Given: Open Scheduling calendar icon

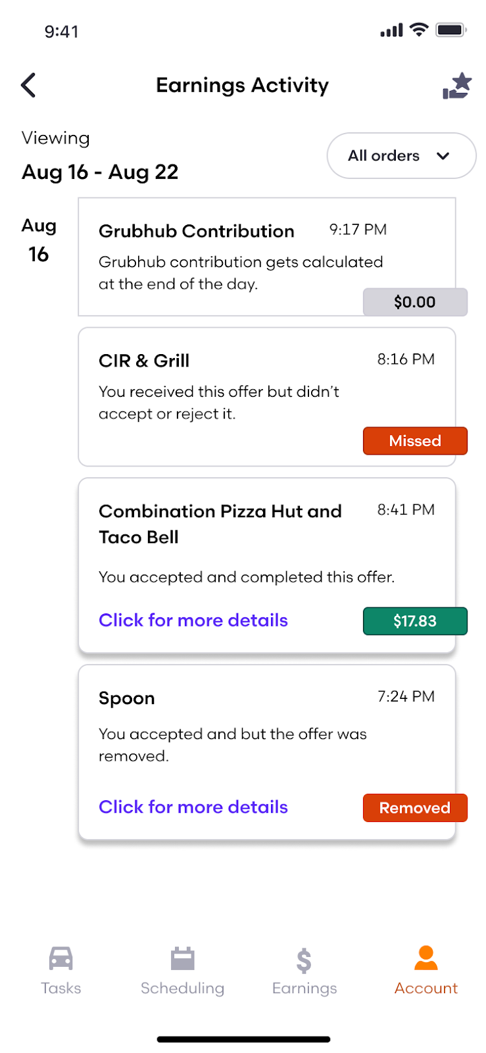Looking at the screenshot, I should [182, 958].
